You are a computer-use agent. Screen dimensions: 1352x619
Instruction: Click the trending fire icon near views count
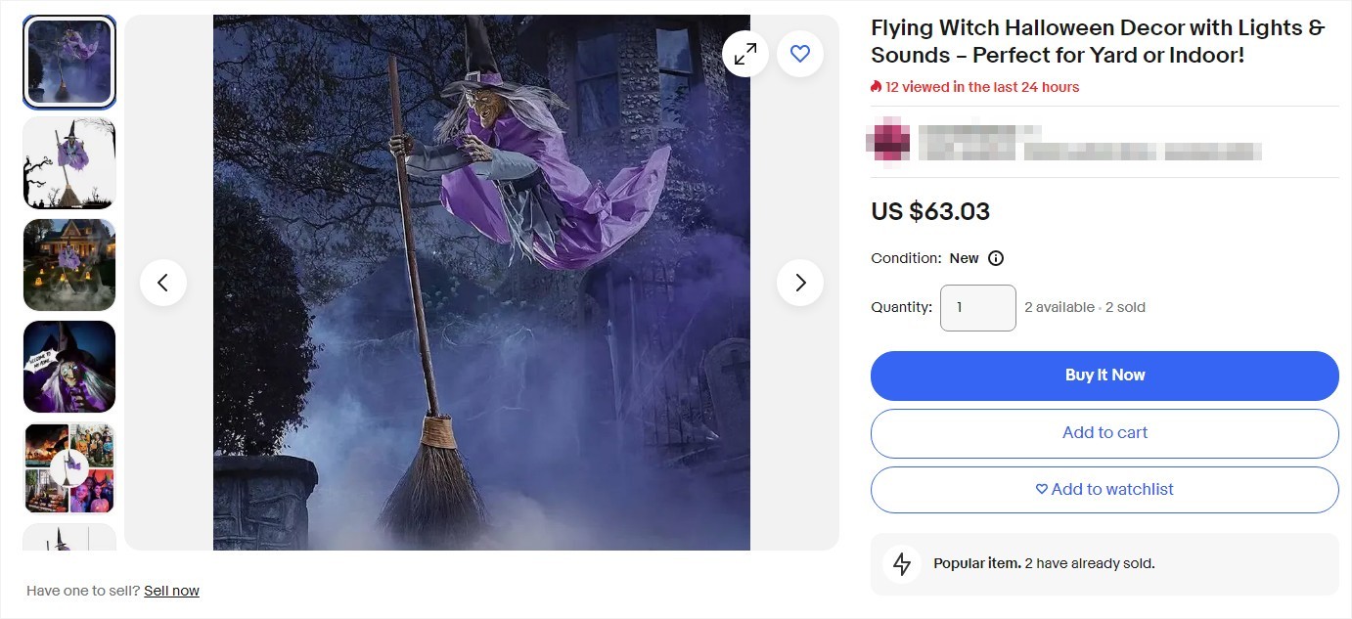pos(877,87)
